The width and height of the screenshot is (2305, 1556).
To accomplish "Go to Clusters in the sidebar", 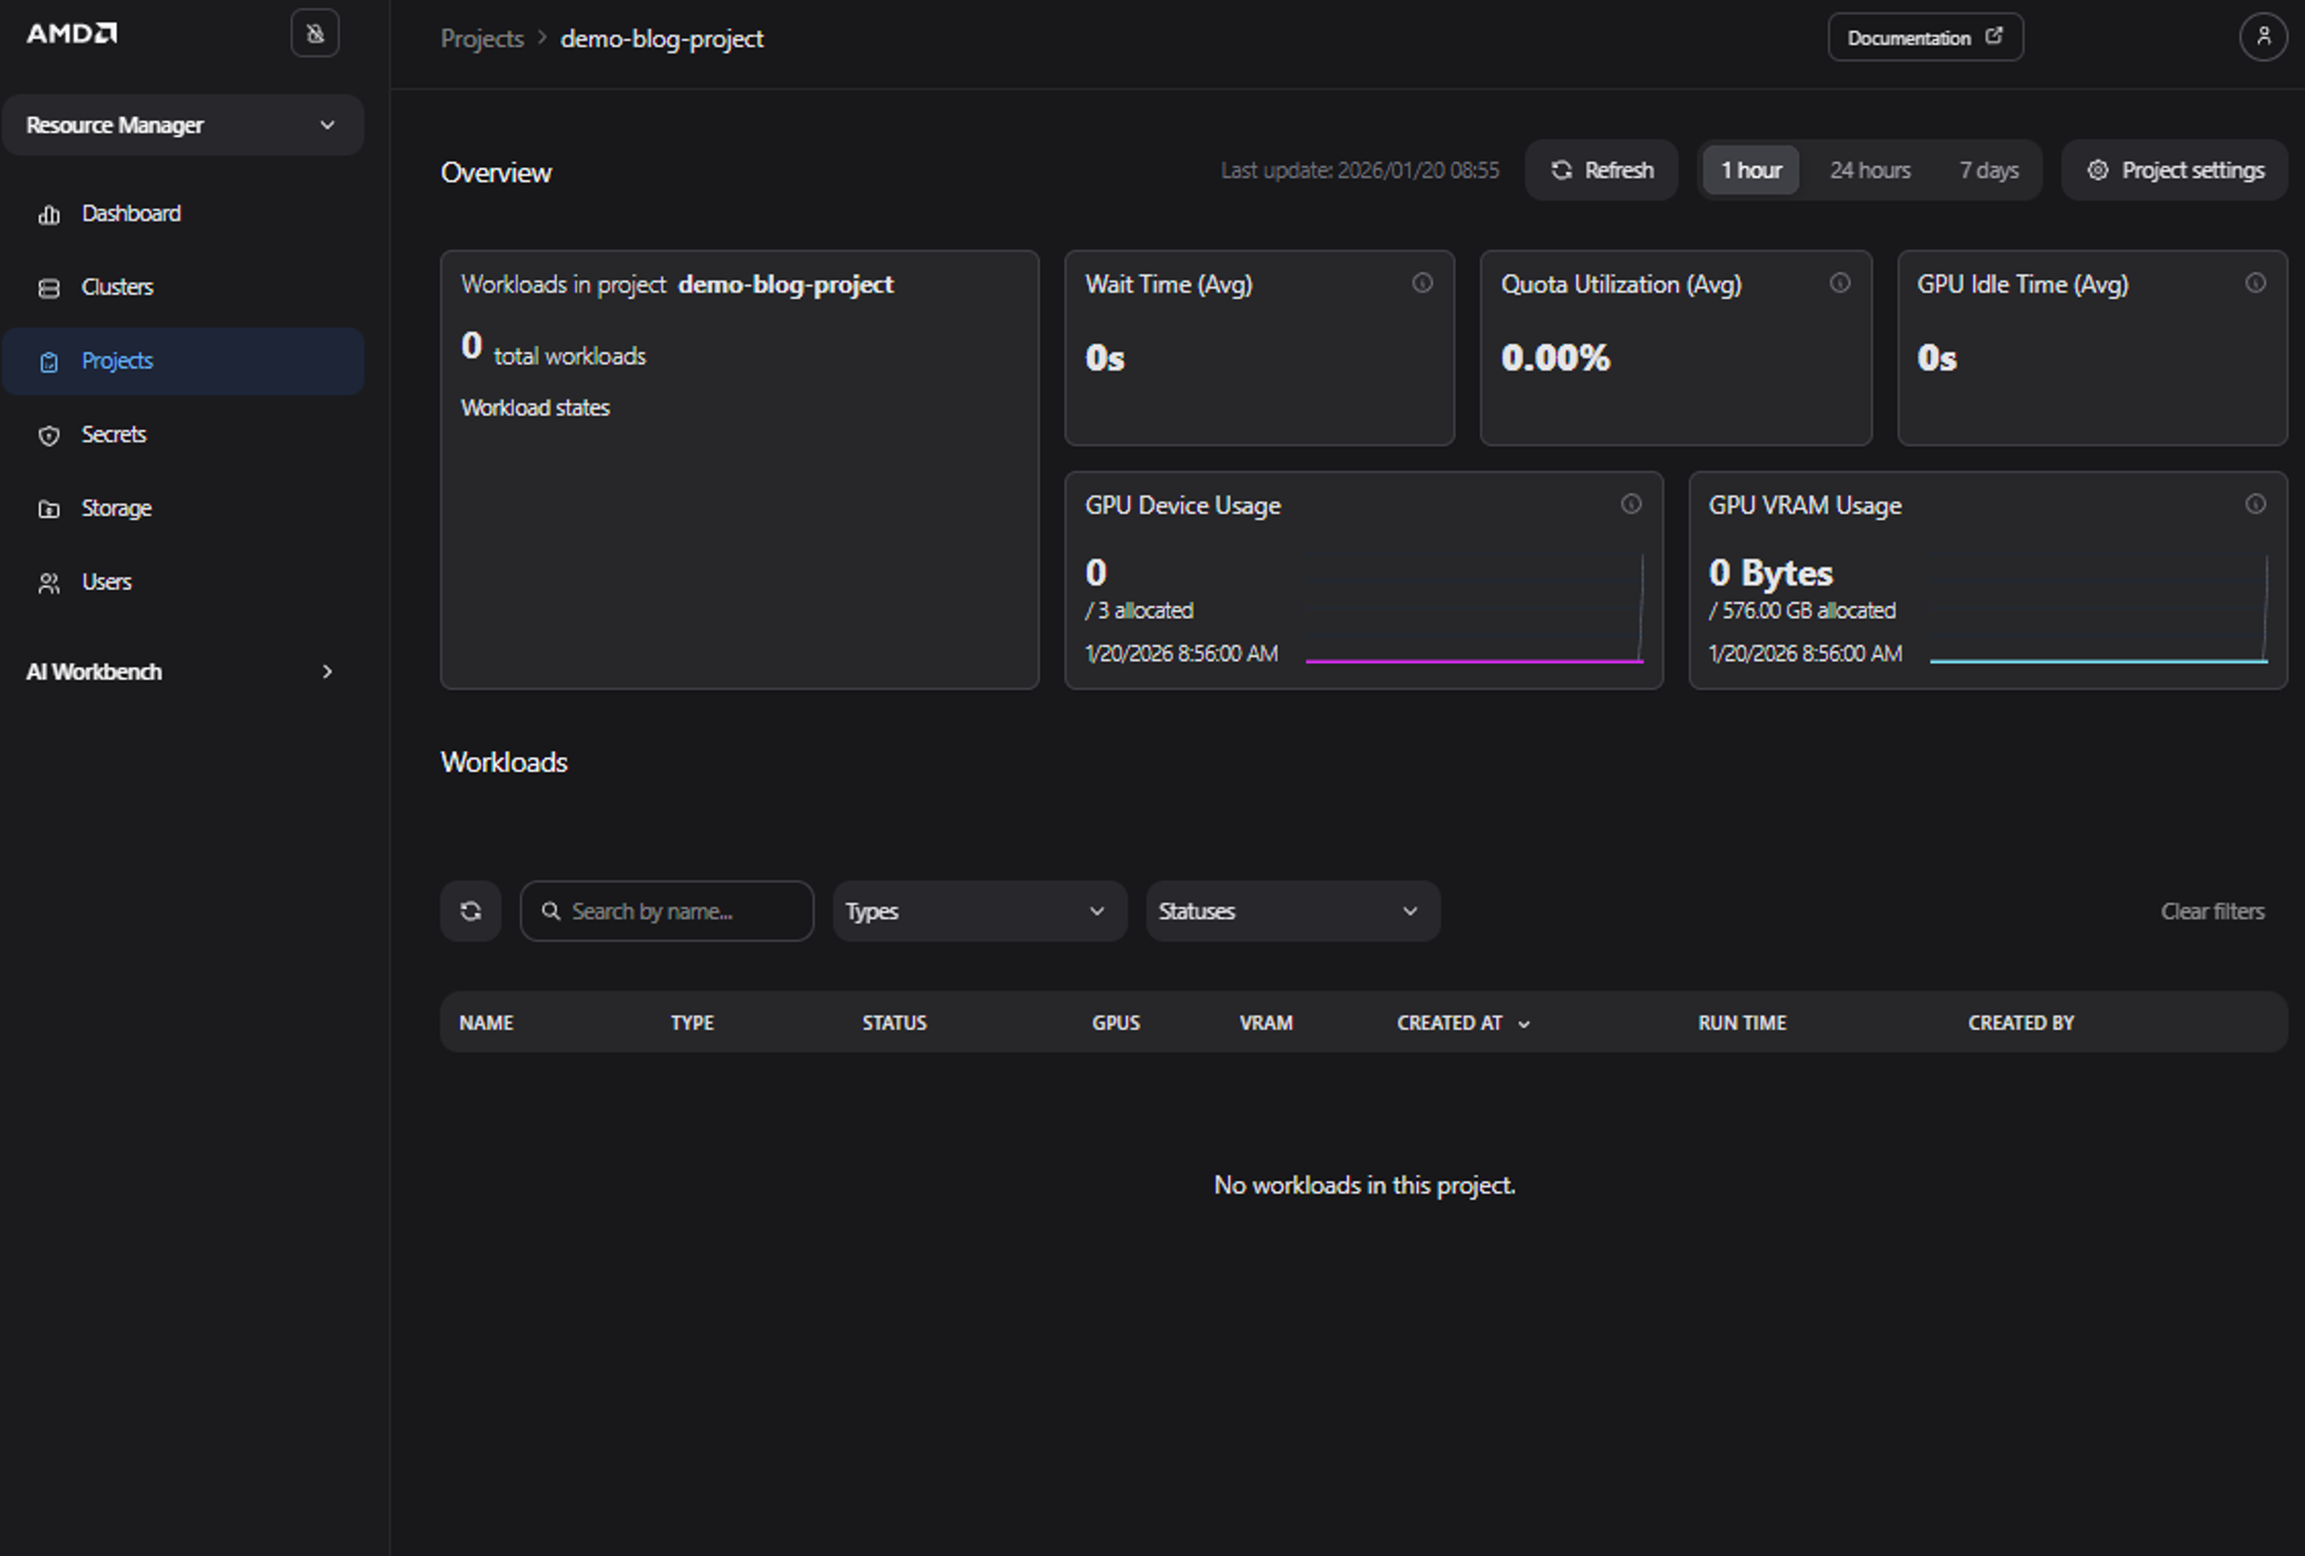I will [117, 287].
